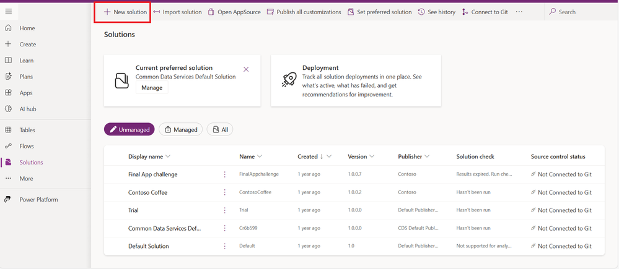Go to Flows
Screen dimensions: 619x269
pyautogui.click(x=27, y=146)
